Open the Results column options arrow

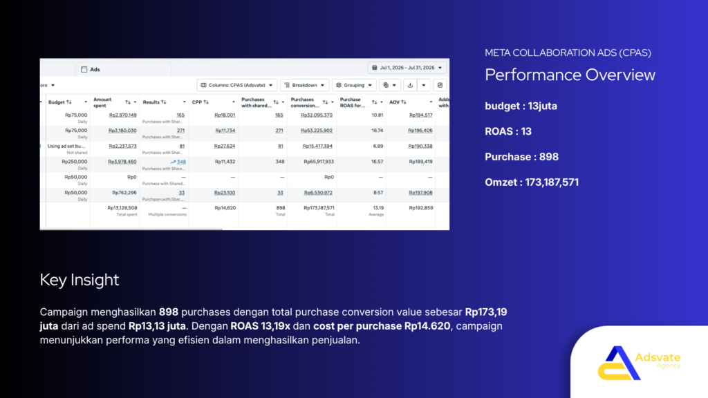184,102
